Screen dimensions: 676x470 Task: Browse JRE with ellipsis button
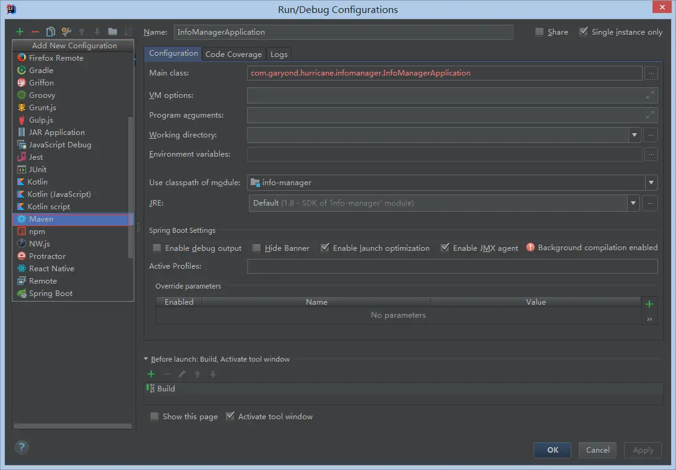click(650, 203)
